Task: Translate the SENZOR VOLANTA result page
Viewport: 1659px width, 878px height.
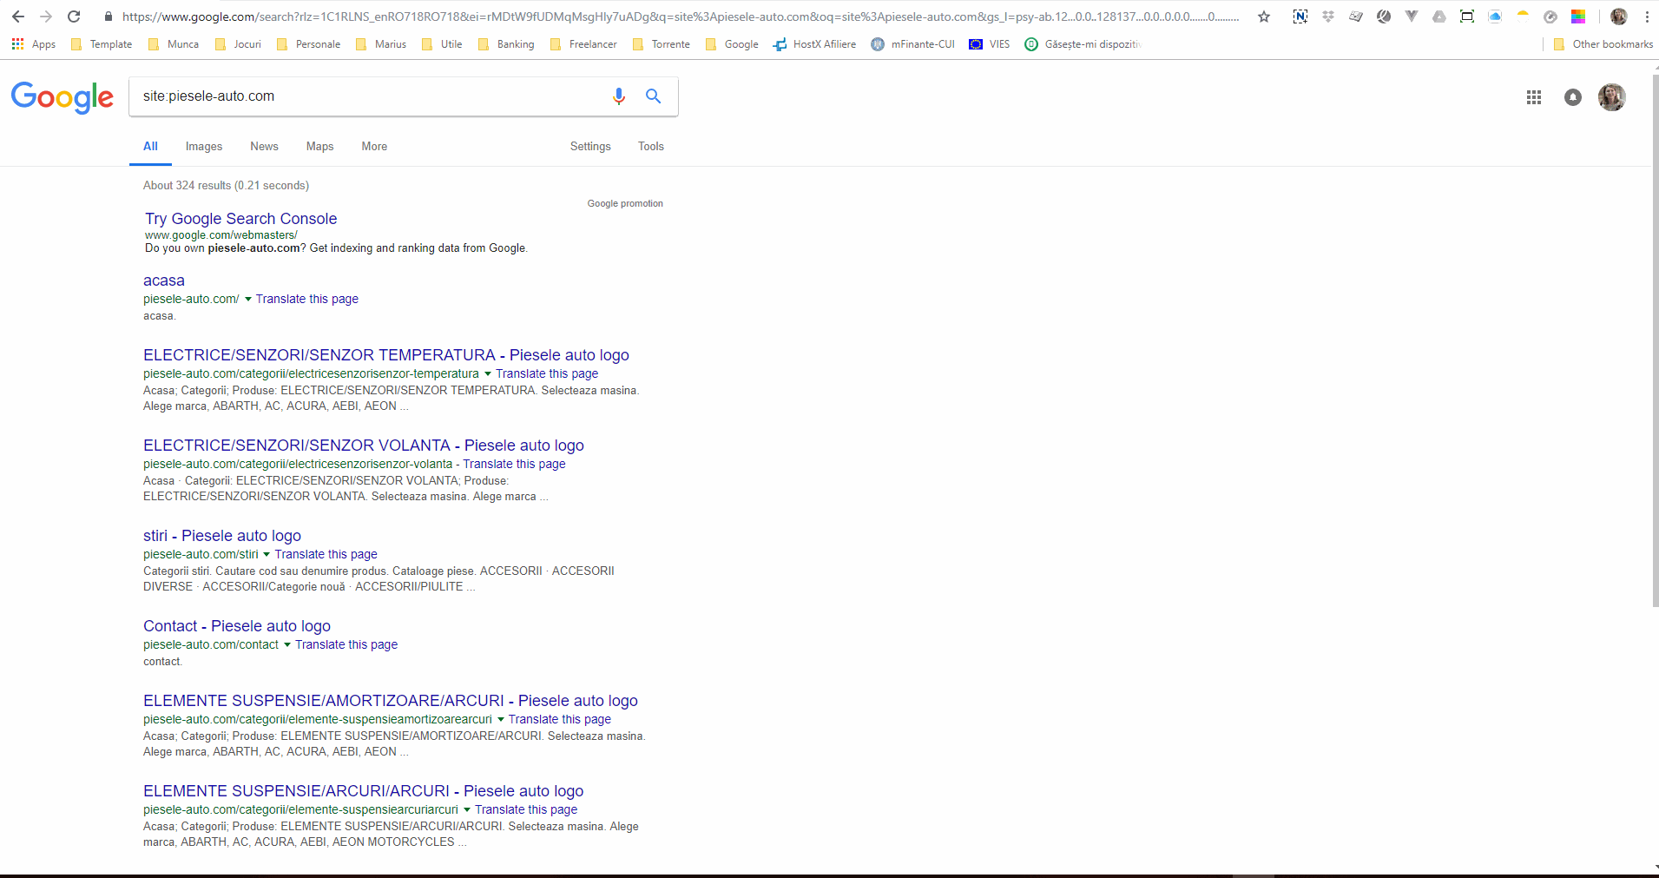Action: (x=514, y=465)
